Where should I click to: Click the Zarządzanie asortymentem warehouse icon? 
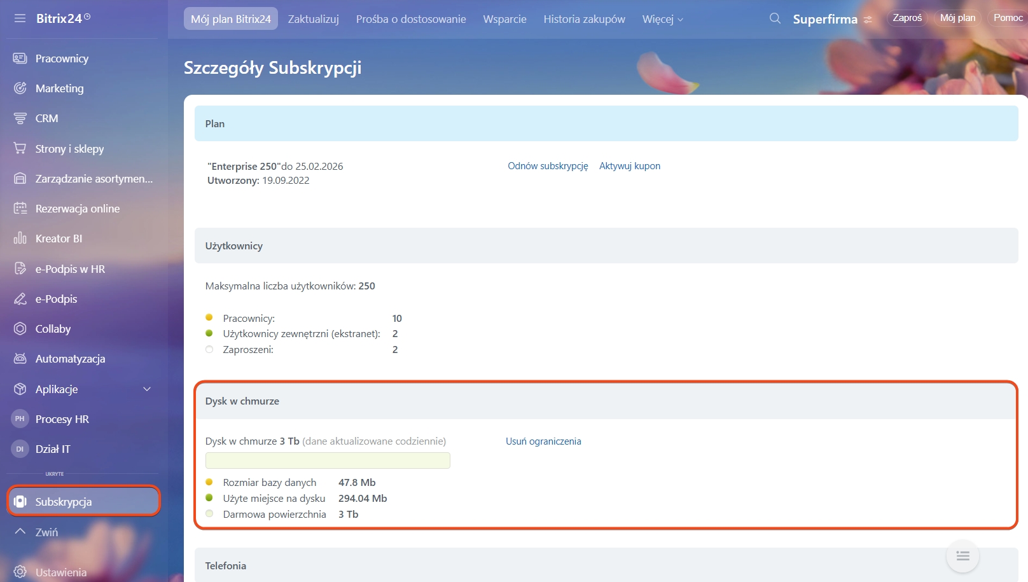point(20,179)
